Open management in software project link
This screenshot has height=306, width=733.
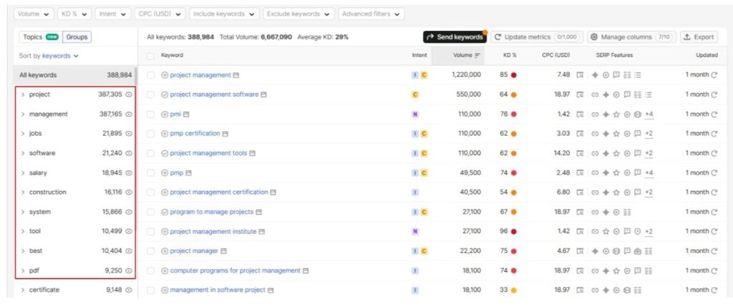218,290
